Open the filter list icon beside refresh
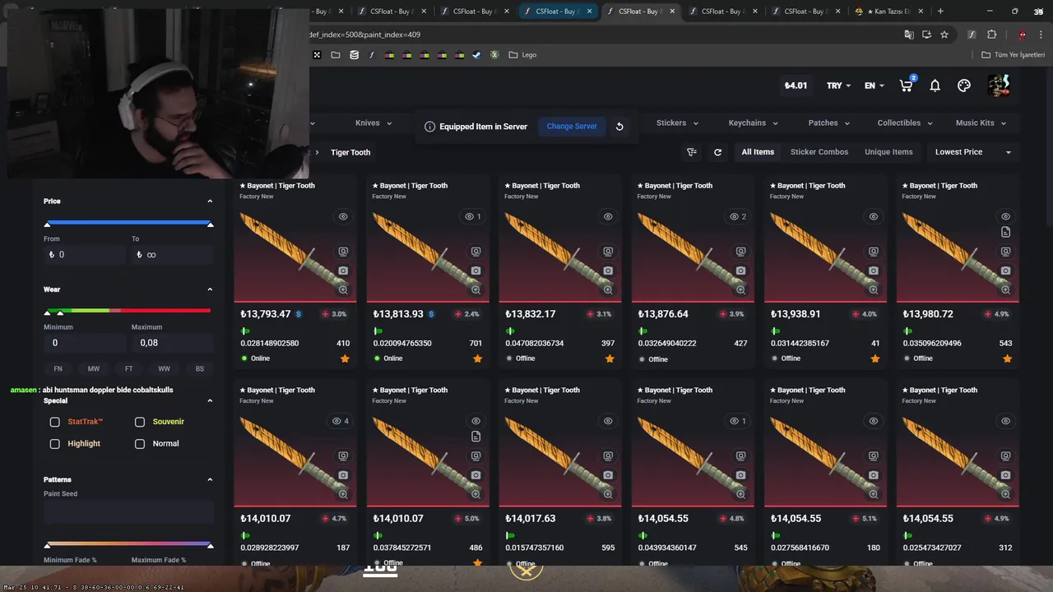The width and height of the screenshot is (1053, 592). click(x=692, y=152)
